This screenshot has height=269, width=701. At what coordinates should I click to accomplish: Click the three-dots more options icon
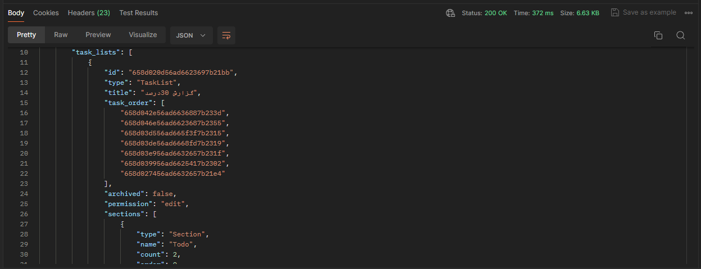coord(689,12)
